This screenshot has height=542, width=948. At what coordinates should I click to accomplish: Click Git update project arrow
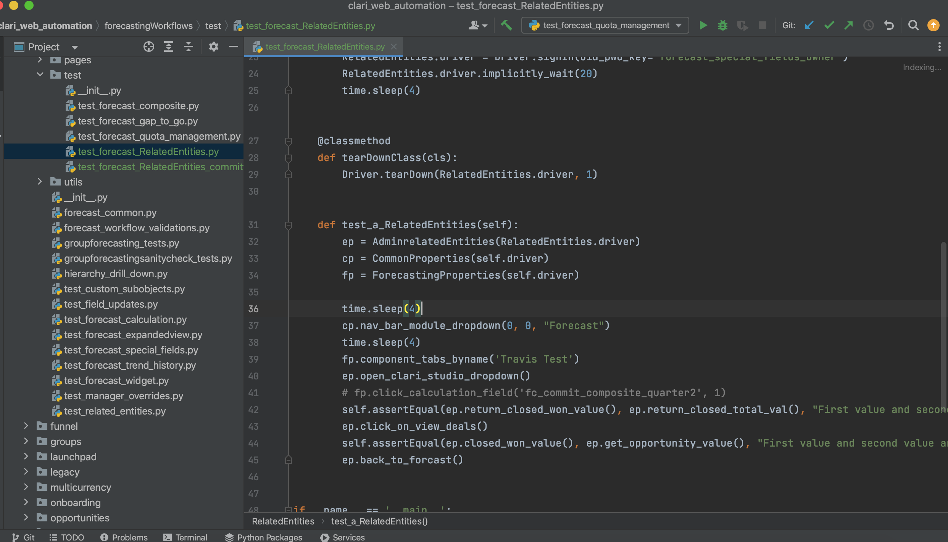click(x=809, y=26)
